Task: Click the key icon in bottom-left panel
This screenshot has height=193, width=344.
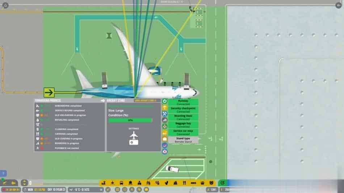Action: point(14,183)
